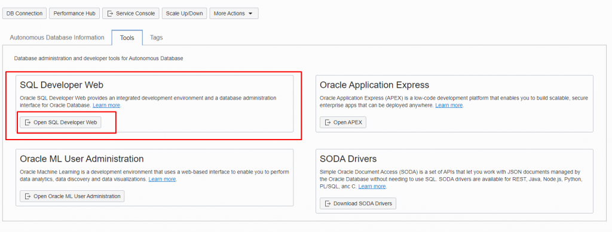The width and height of the screenshot is (612, 232).
Task: Open Performance Hub
Action: (x=74, y=13)
